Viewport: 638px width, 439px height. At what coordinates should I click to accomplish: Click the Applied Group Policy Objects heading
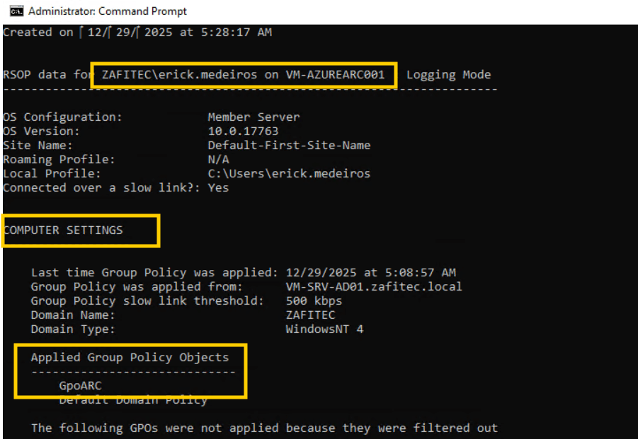click(130, 358)
